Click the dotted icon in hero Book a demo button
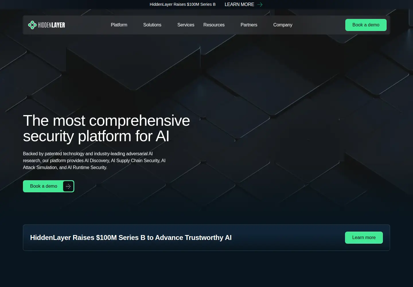This screenshot has height=287, width=413. pyautogui.click(x=68, y=186)
